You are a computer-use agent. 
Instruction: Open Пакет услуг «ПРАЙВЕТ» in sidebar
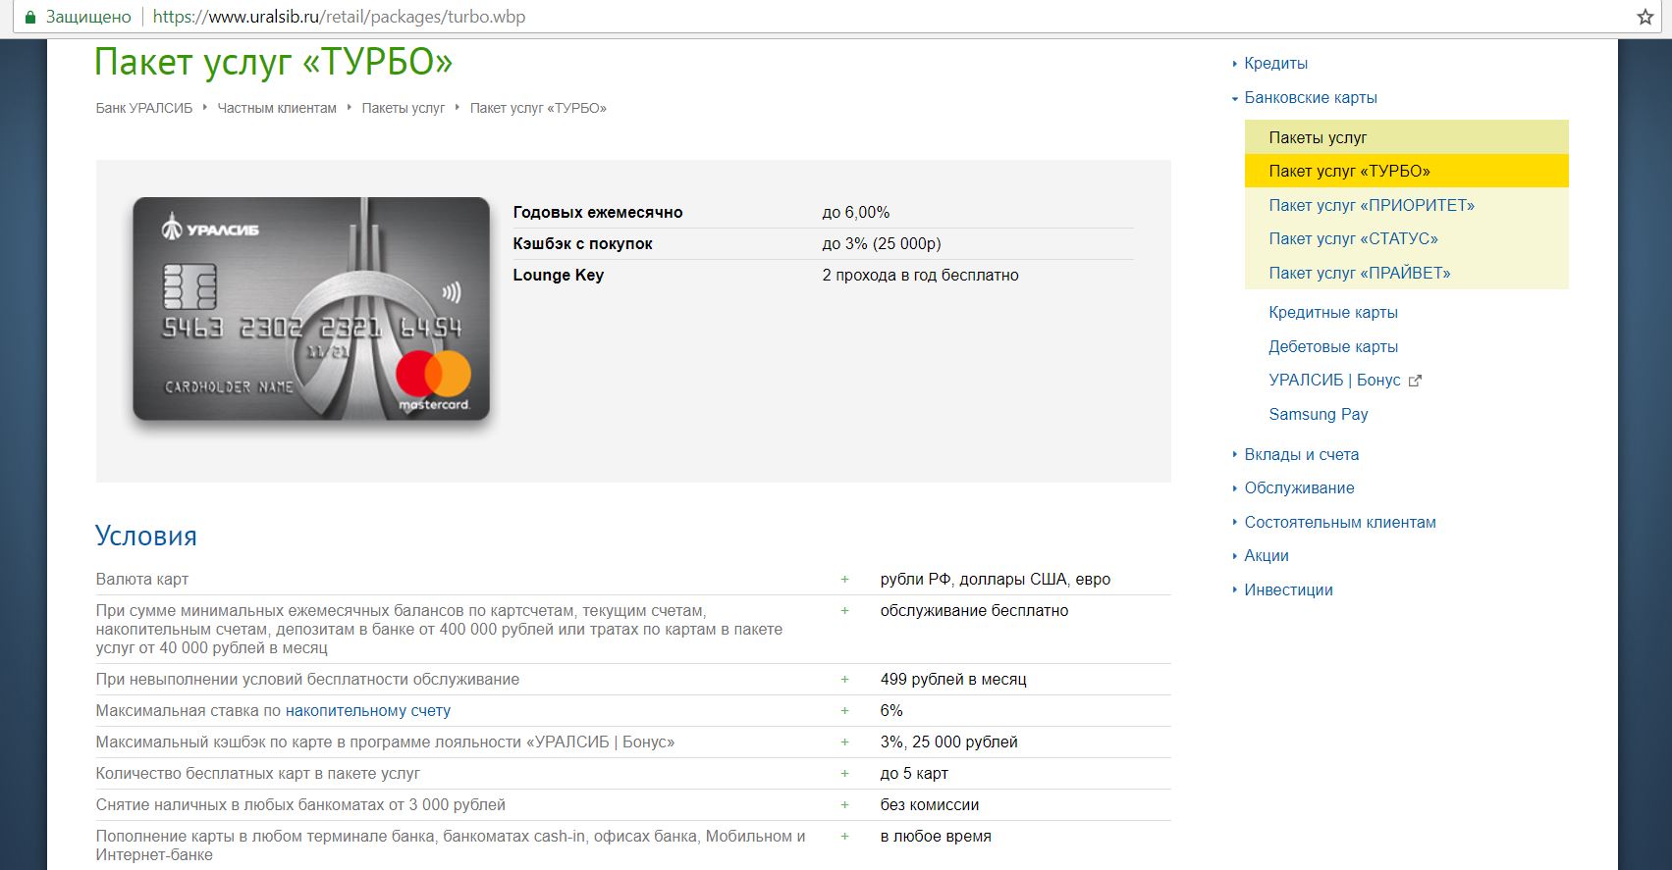click(1359, 273)
